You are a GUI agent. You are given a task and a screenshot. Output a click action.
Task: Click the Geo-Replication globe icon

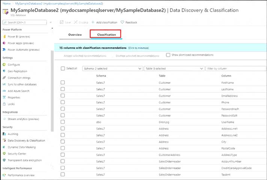(4, 71)
